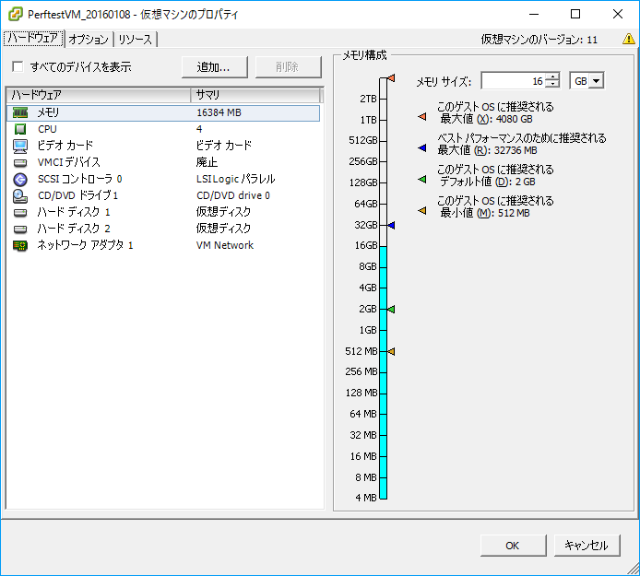
Task: Select the ネットワーク アダプタ 1 row label
Action: pyautogui.click(x=86, y=245)
